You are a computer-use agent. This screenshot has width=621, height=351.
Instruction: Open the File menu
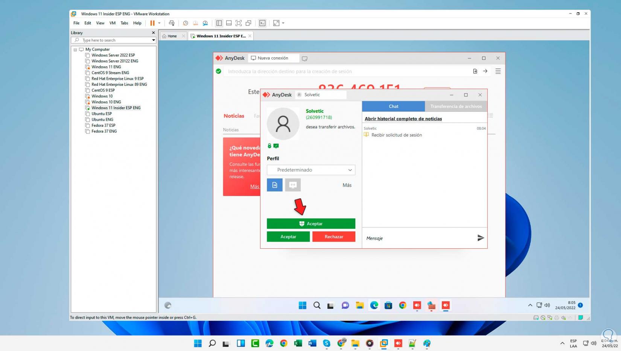coord(76,23)
